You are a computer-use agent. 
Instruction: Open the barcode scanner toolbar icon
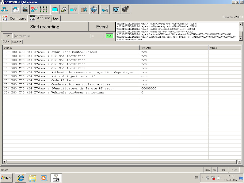16,9
